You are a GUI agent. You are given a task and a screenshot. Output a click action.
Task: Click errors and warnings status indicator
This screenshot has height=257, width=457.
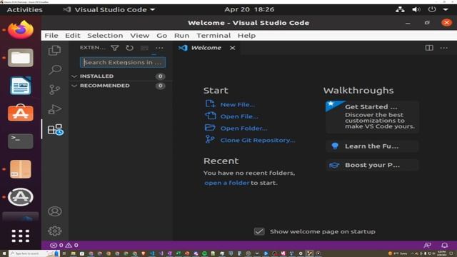click(x=64, y=245)
